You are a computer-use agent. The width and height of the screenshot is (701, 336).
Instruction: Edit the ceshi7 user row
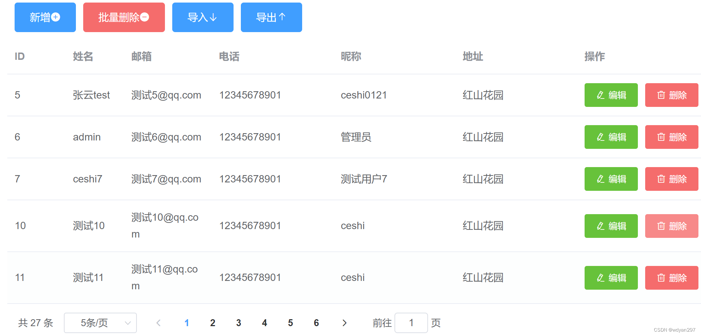point(611,179)
